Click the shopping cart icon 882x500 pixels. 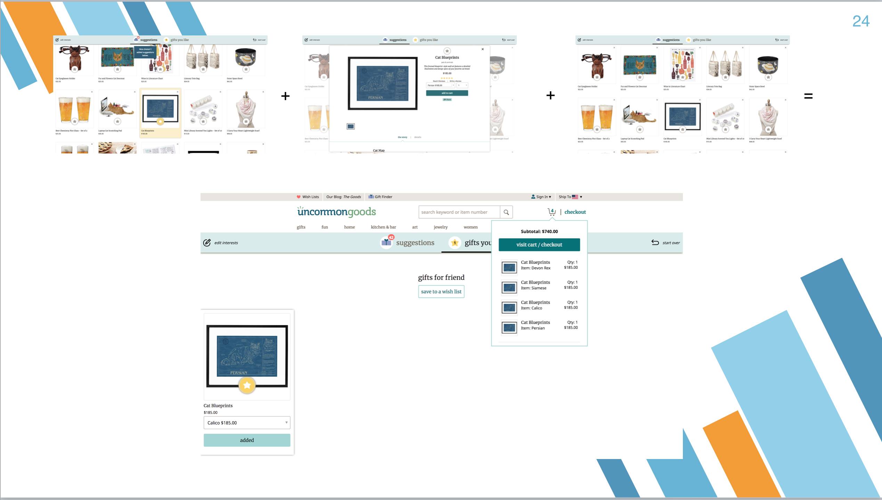pyautogui.click(x=551, y=212)
